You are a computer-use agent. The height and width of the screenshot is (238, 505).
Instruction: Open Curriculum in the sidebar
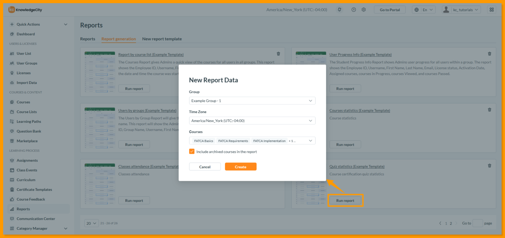26,180
